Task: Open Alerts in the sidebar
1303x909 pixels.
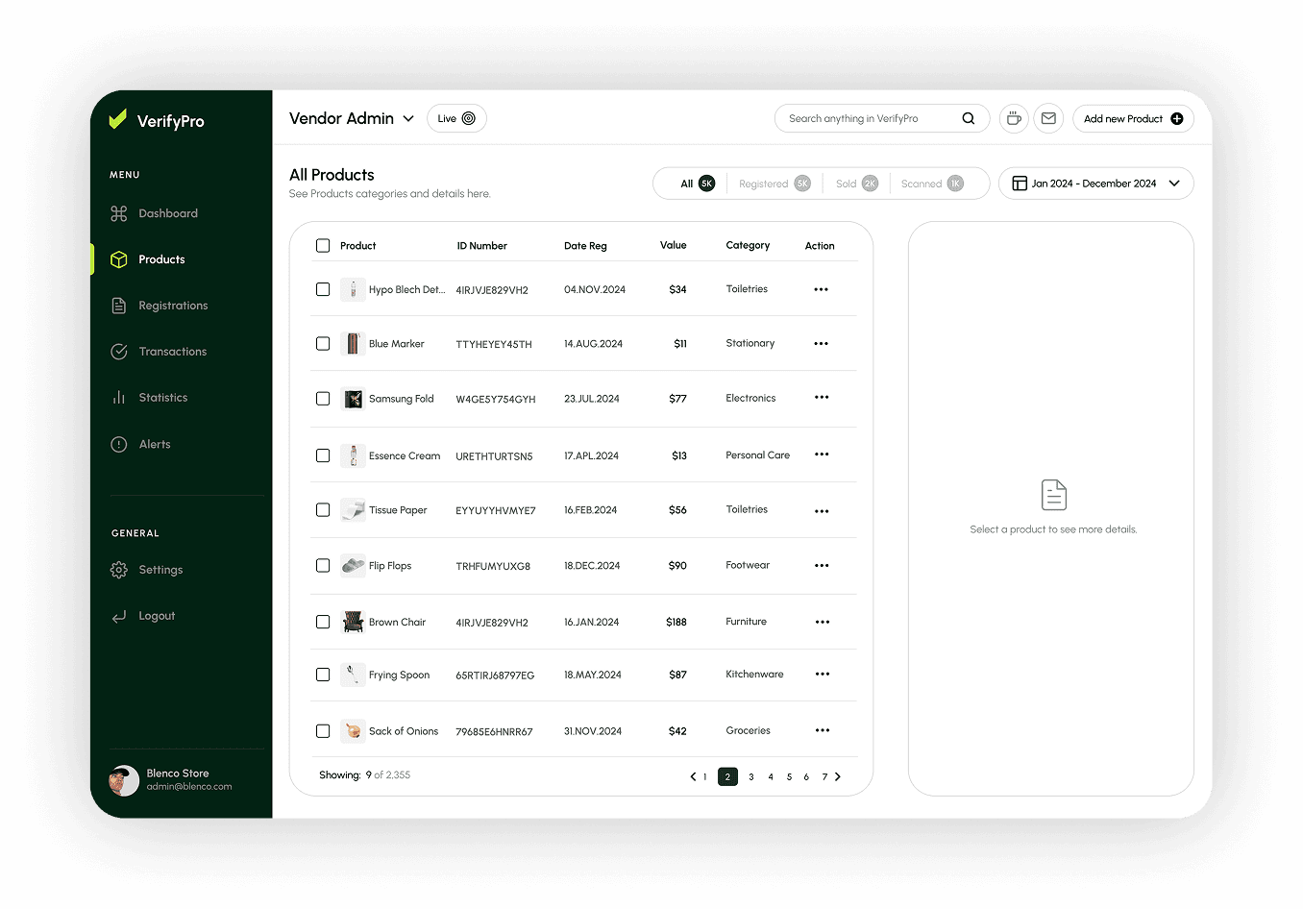Action: pos(154,444)
